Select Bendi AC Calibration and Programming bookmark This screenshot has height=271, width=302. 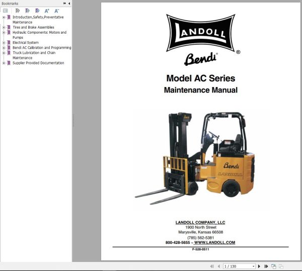click(x=42, y=47)
